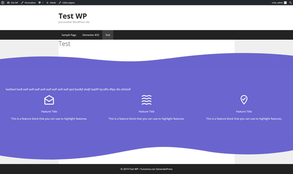Click the Test WP site title
Image resolution: width=293 pixels, height=174 pixels.
(73, 16)
